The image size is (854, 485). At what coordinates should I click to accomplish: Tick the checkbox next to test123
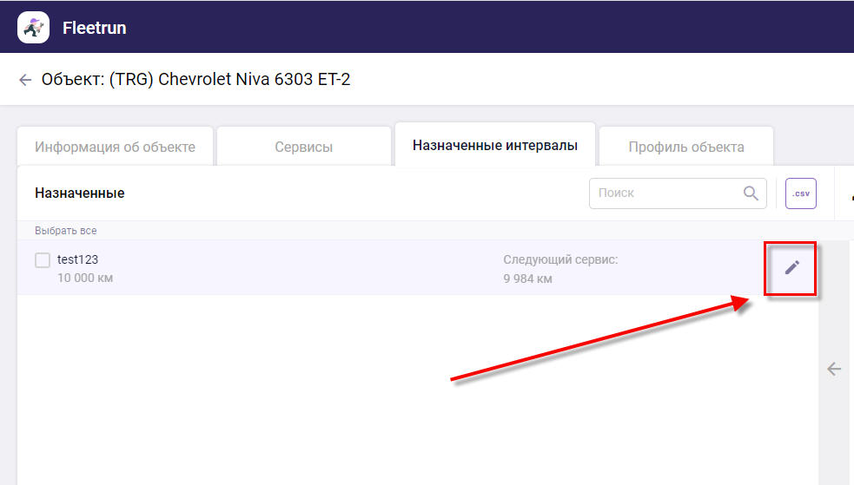coord(43,260)
